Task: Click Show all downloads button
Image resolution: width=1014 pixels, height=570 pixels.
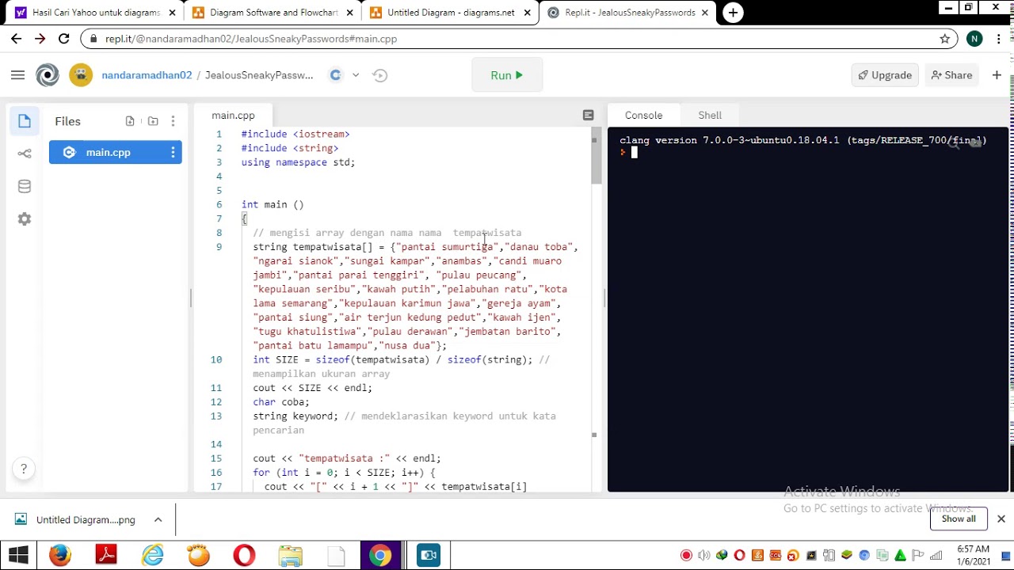Action: [x=959, y=519]
